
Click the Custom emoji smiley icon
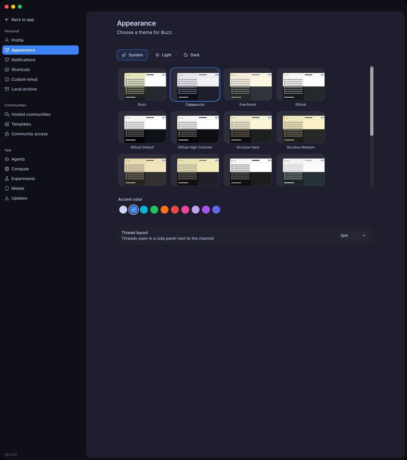tap(7, 79)
